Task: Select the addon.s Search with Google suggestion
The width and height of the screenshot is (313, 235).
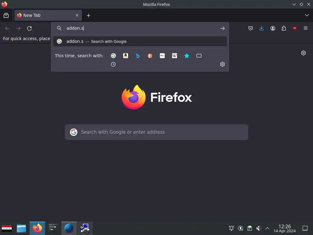Action: (140, 41)
